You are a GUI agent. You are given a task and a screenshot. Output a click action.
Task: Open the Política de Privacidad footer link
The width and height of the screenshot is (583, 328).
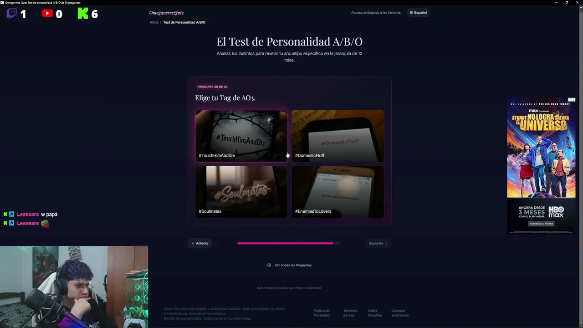(x=322, y=313)
